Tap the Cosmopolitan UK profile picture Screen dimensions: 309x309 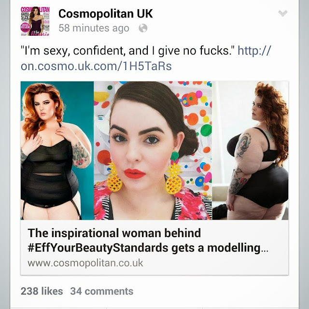35,21
